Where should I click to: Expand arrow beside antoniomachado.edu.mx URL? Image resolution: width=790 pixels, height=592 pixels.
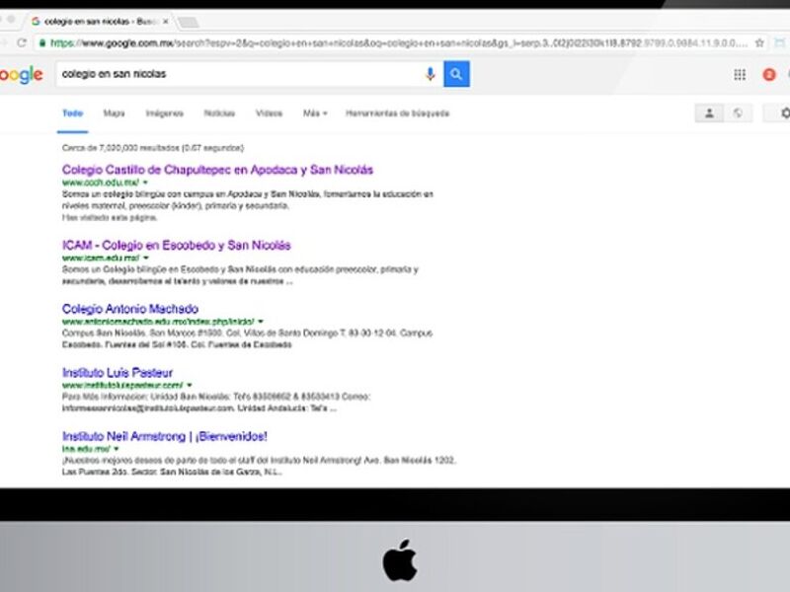pyautogui.click(x=261, y=322)
